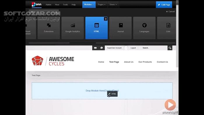Select the HTML module icon
The height and width of the screenshot is (115, 204).
tap(96, 25)
